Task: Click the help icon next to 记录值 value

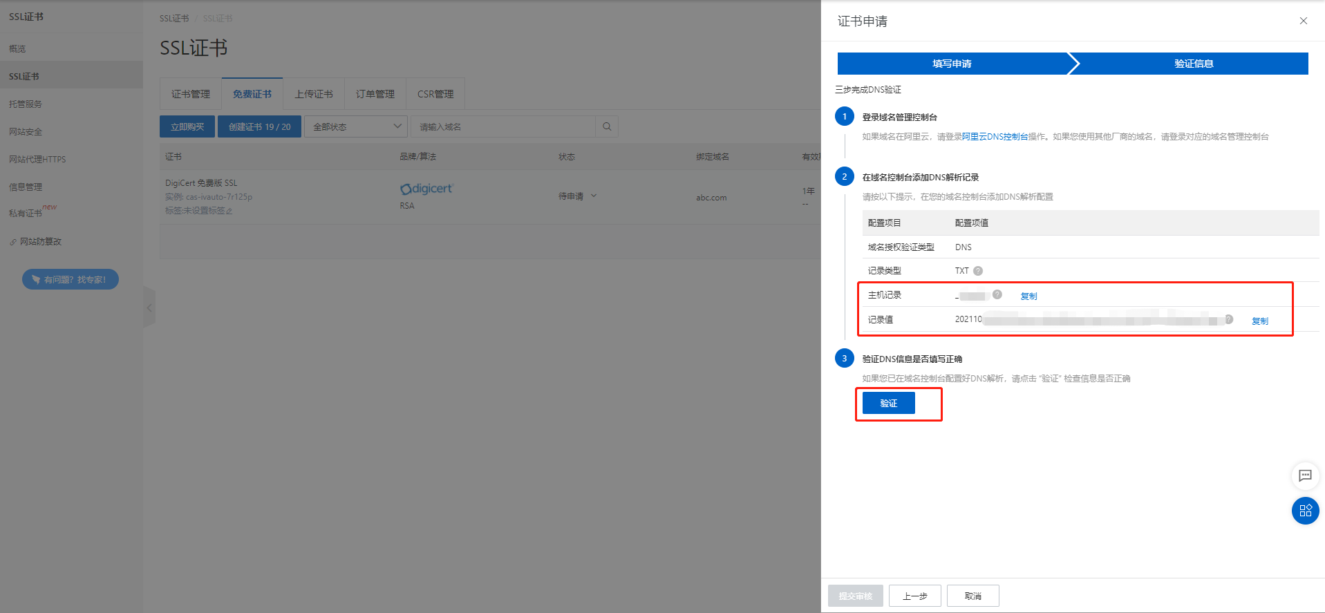Action: pos(1229,319)
